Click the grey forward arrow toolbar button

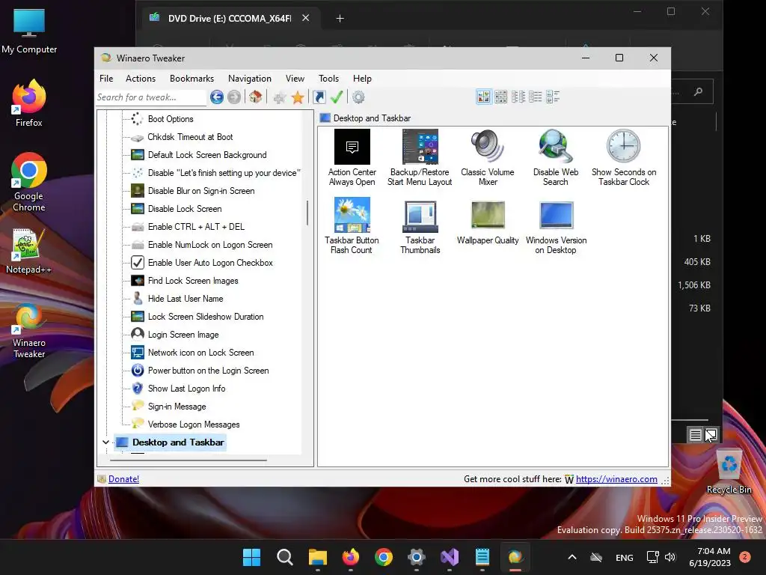pyautogui.click(x=234, y=97)
